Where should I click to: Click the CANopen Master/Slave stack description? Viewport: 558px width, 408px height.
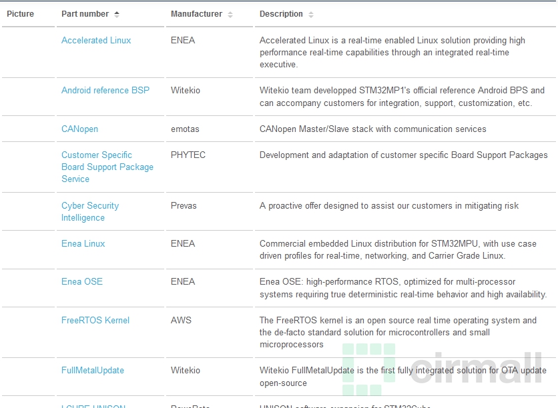373,129
